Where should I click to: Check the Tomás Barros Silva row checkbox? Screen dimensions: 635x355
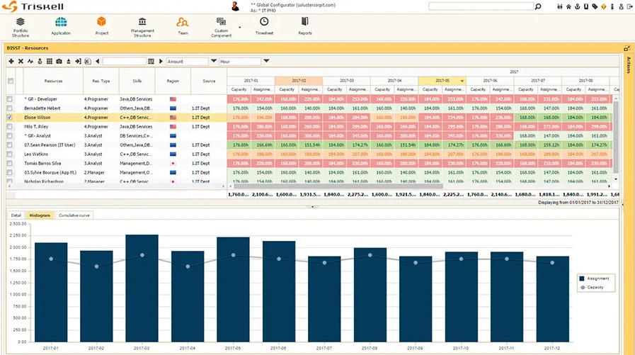click(x=10, y=163)
